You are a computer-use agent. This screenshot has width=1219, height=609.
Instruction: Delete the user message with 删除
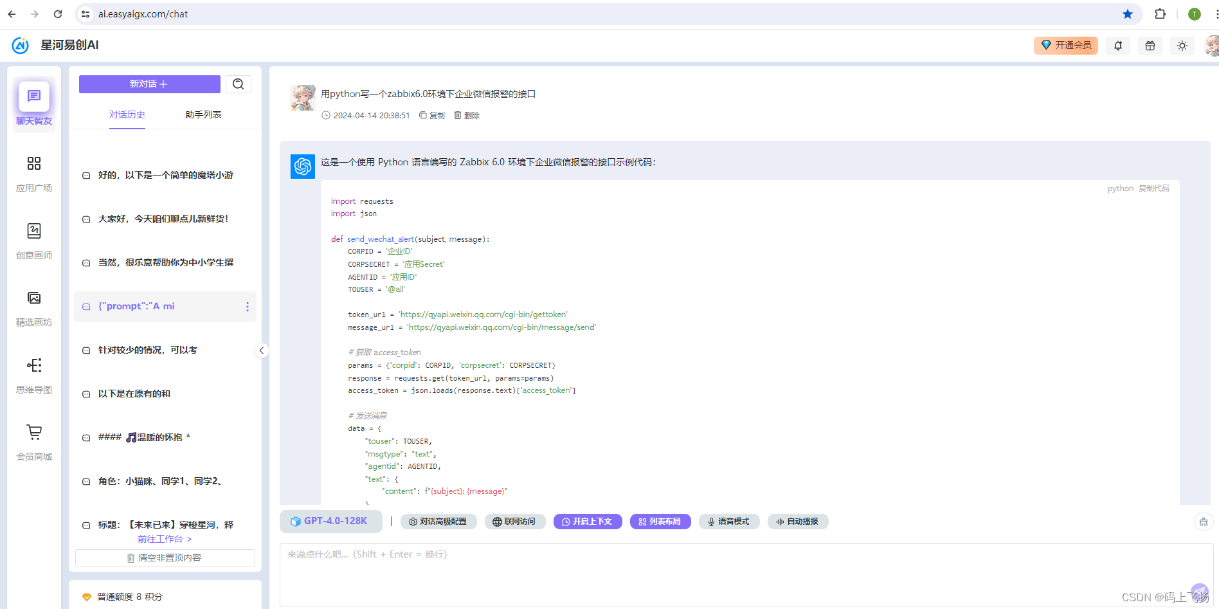(x=467, y=116)
